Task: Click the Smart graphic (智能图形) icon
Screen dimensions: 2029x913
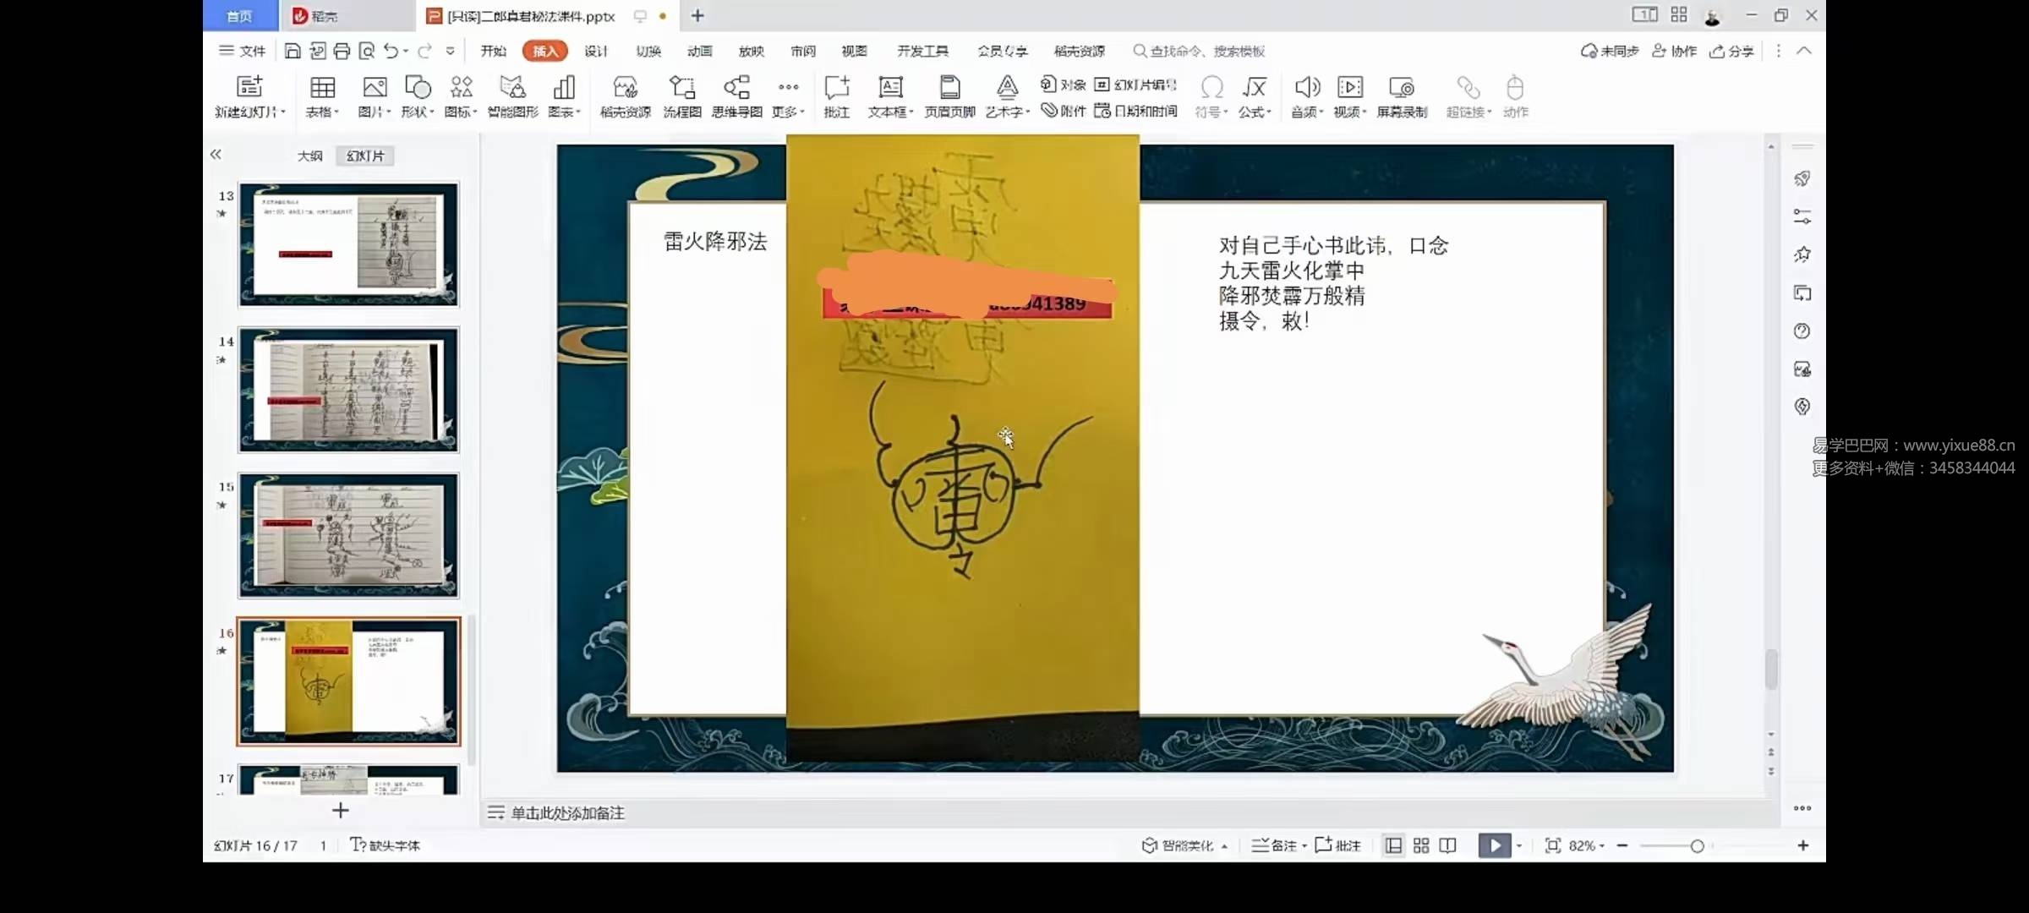Action: (x=512, y=89)
